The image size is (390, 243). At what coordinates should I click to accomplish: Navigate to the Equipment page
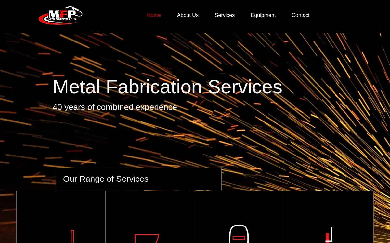click(x=263, y=15)
